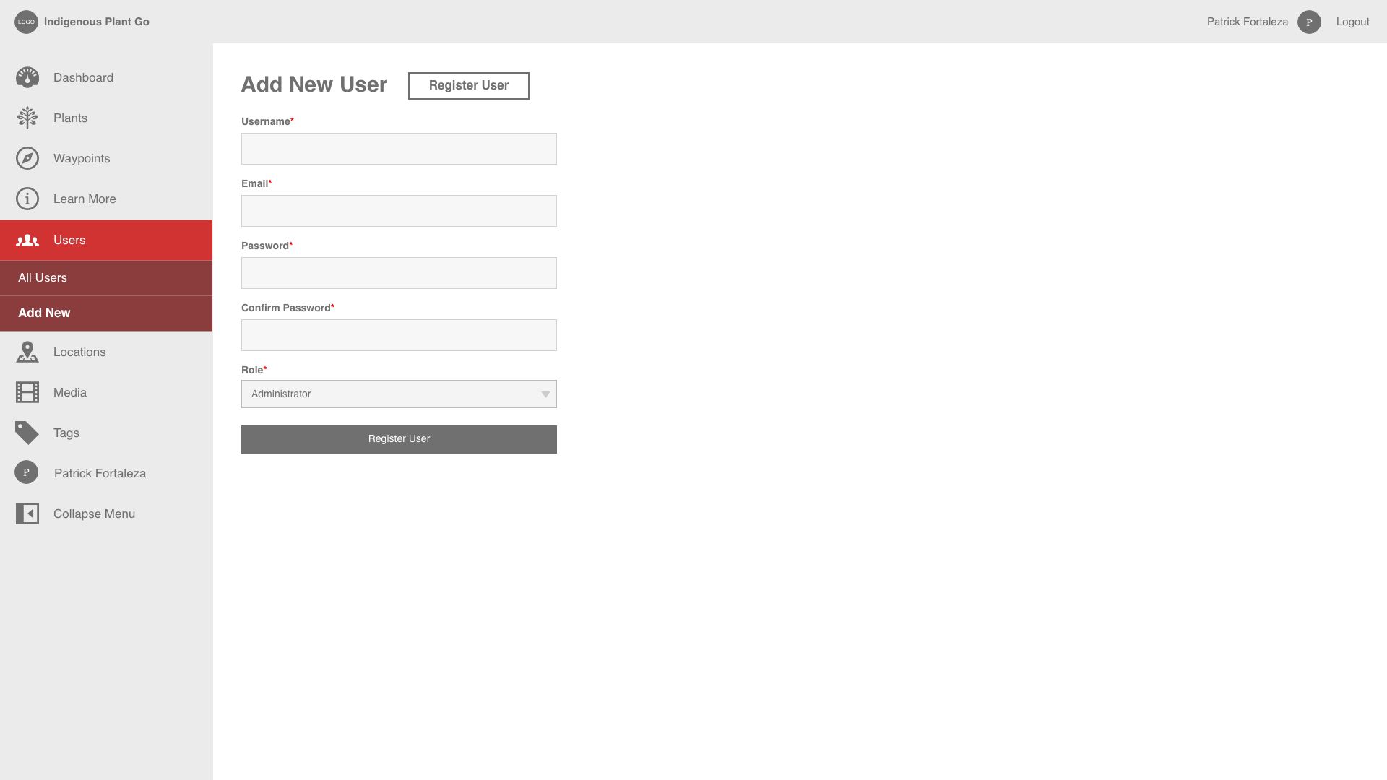Focus the Username input field
1387x780 pixels.
399,149
